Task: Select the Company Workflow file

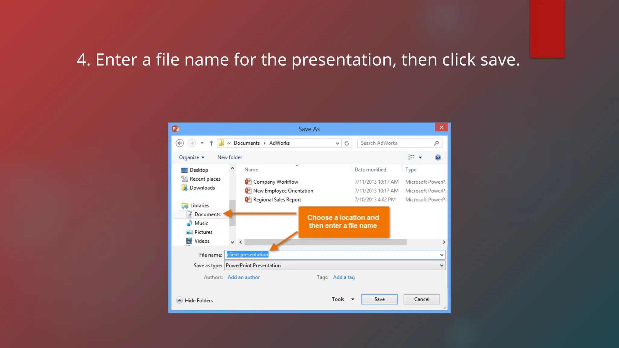Action: click(276, 182)
